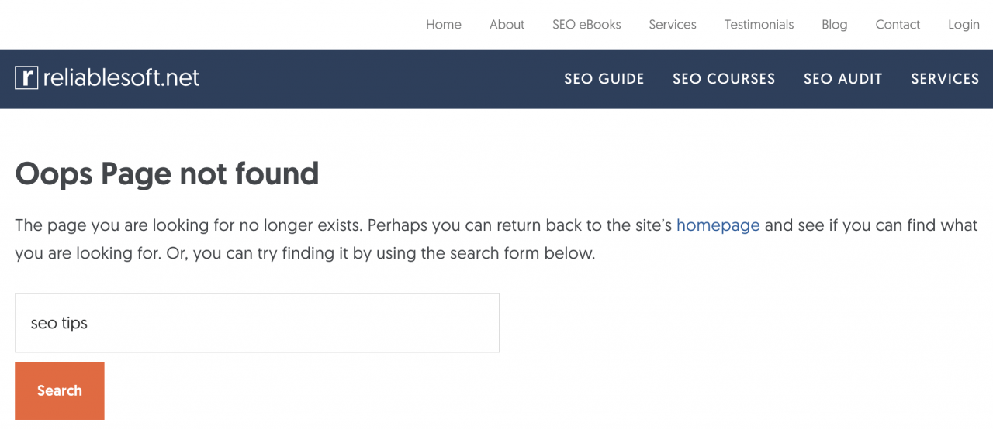Screen dimensions: 993x429
Task: Go to Home in top menu
Action: point(444,25)
